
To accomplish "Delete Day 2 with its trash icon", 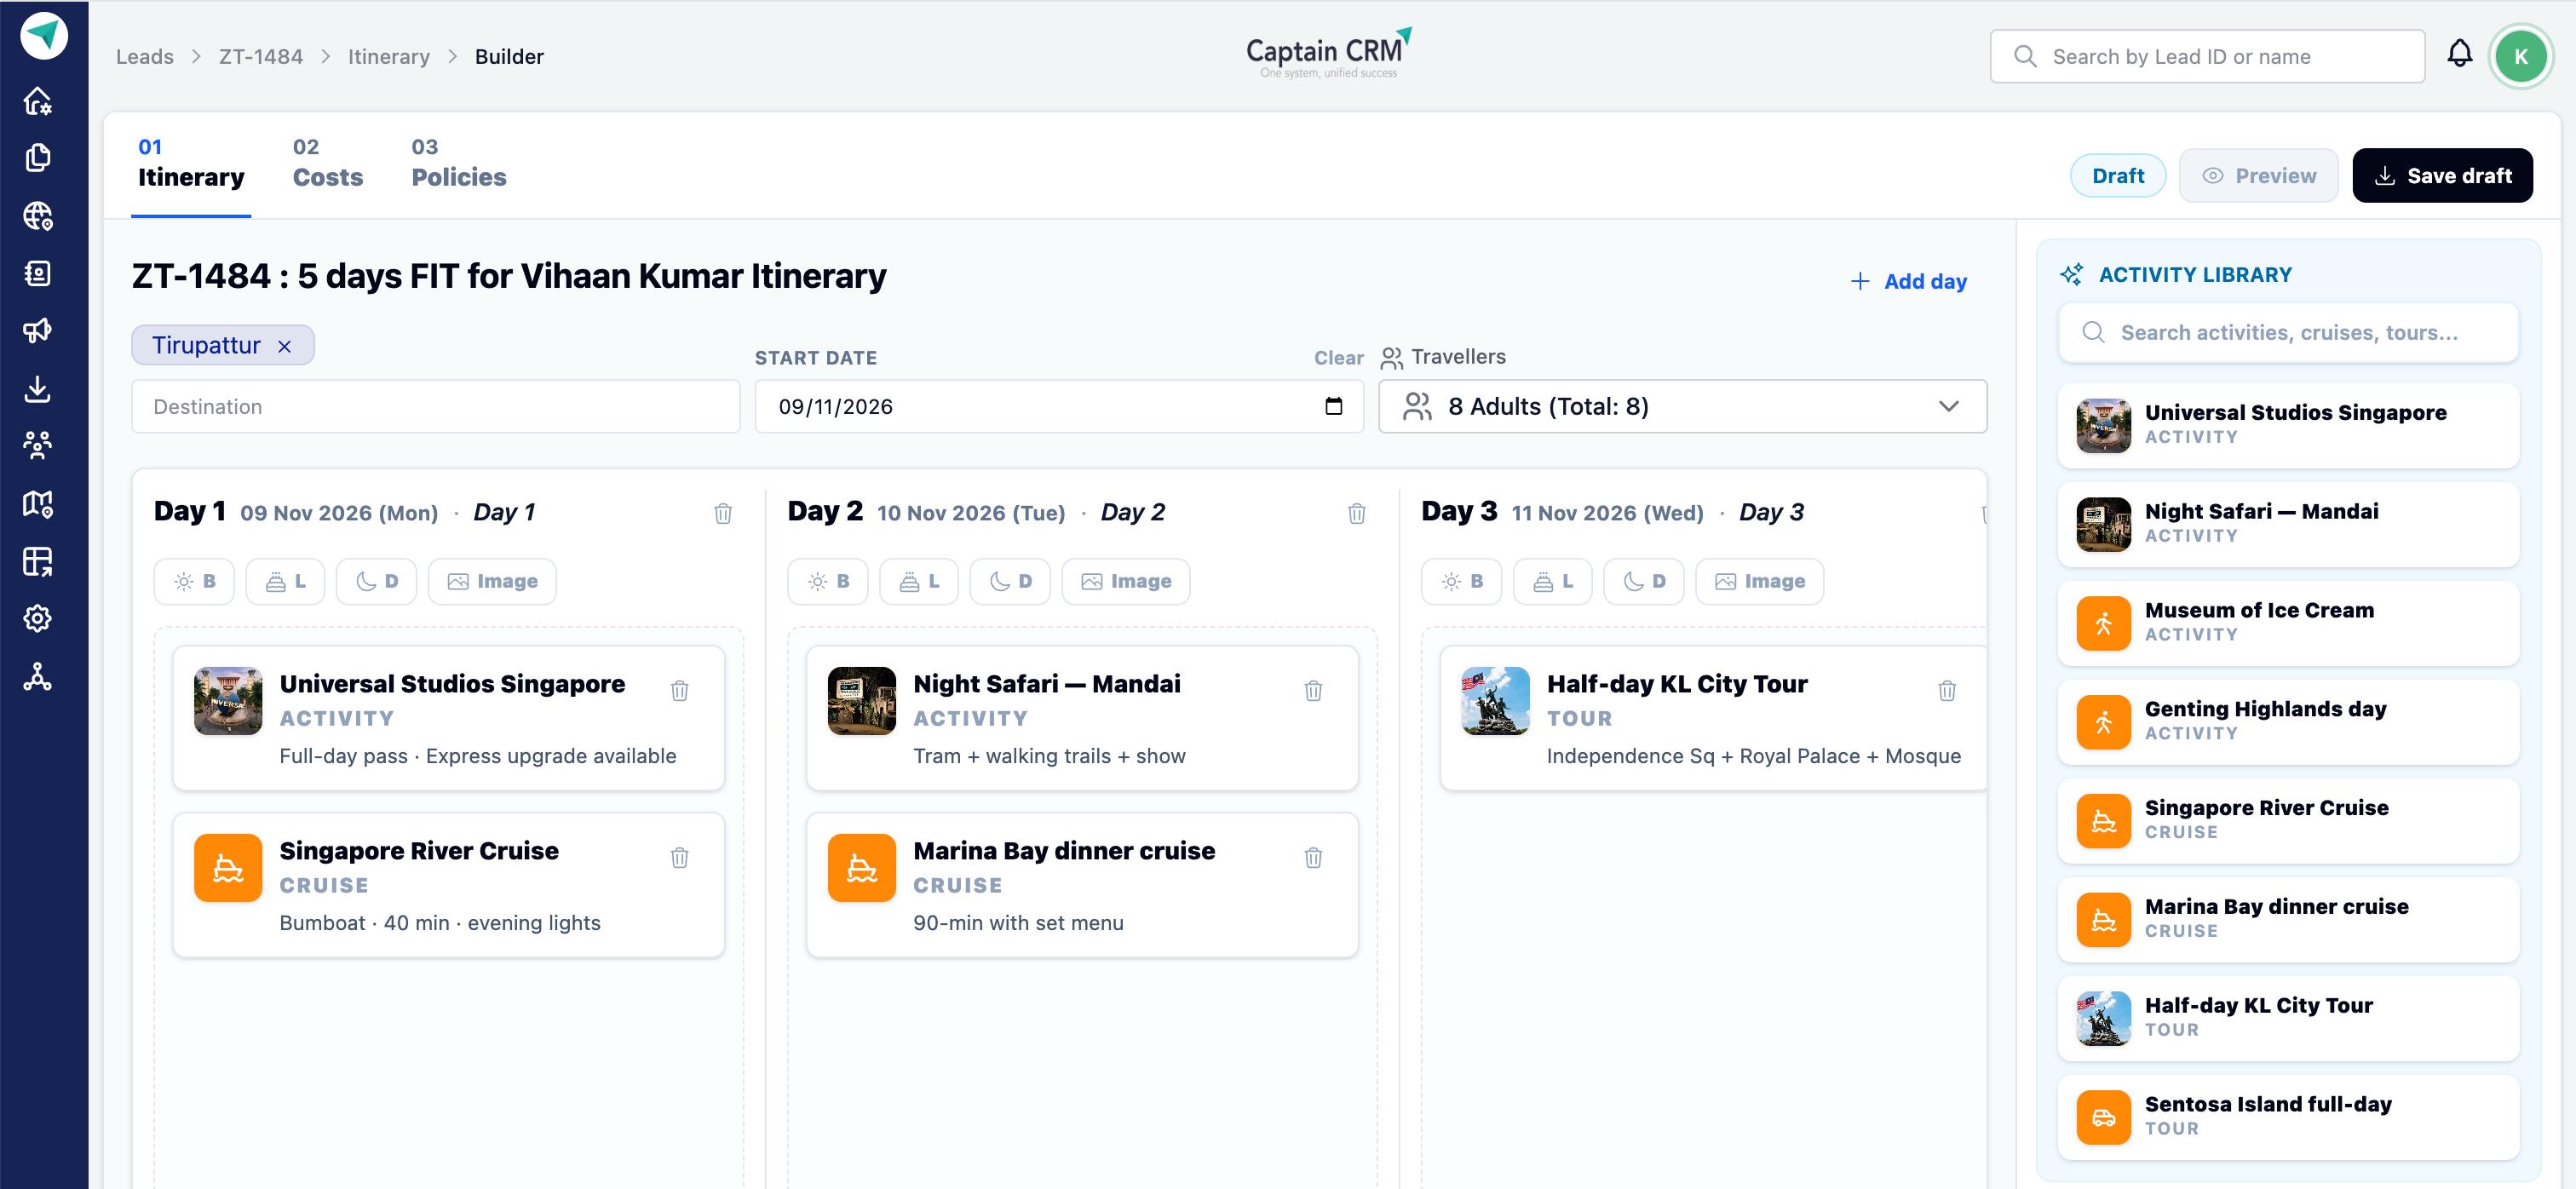I will coord(1356,513).
